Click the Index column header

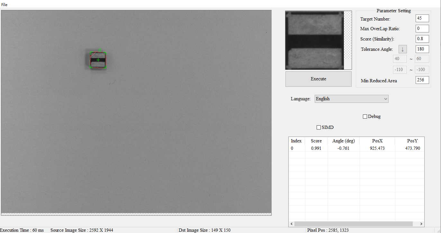296,141
